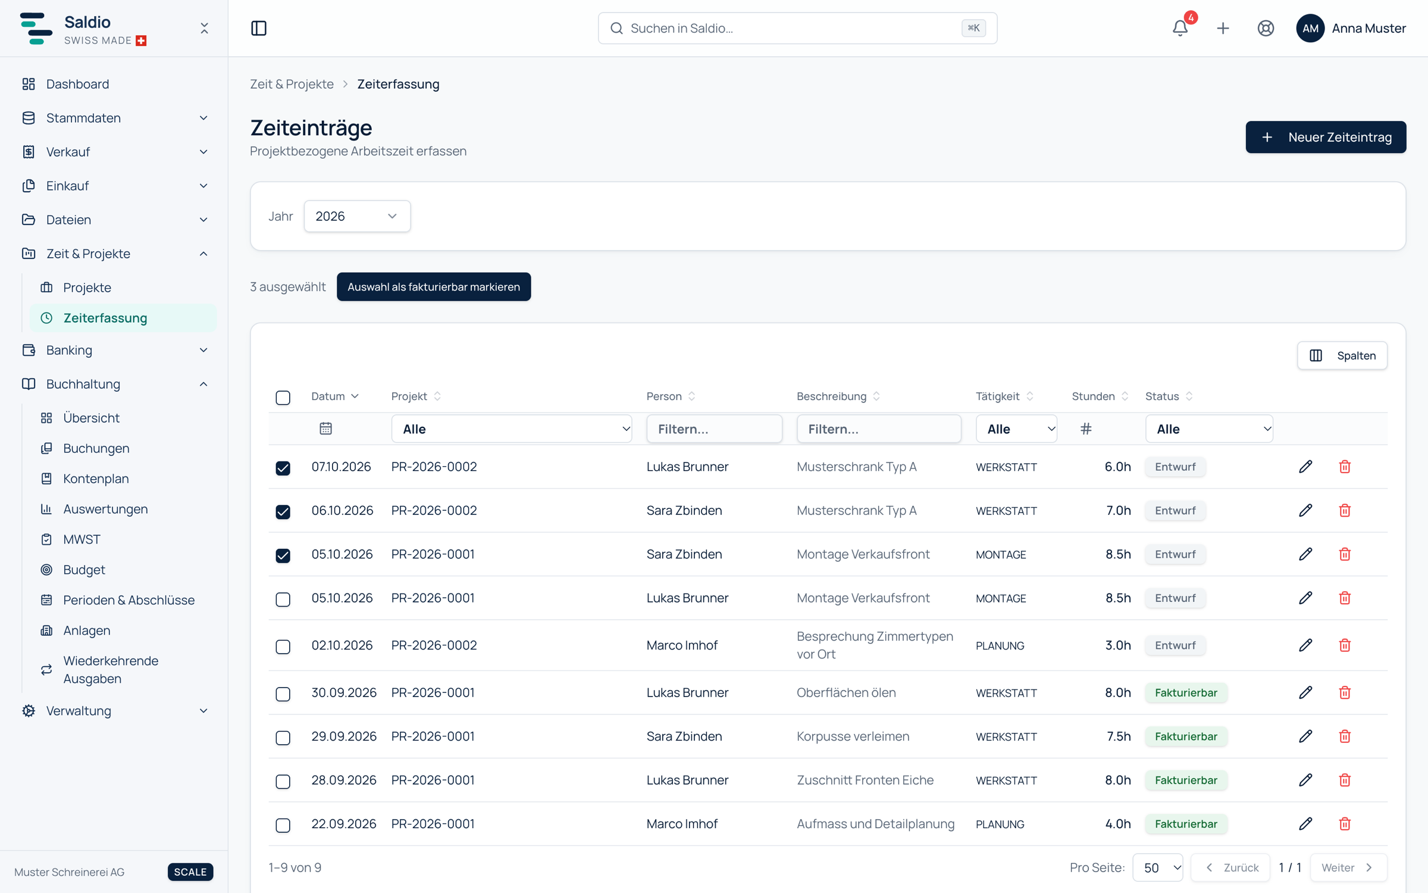This screenshot has height=893, width=1428.
Task: Click the plus quick-add icon in header
Action: pos(1223,28)
